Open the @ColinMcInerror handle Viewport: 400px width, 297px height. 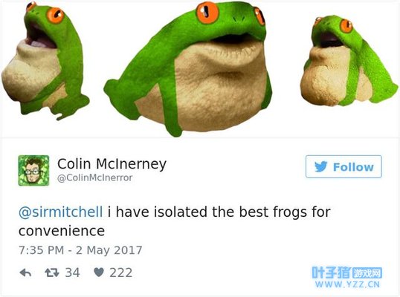(95, 177)
